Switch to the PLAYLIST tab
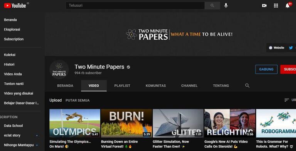The width and height of the screenshot is (296, 151). point(122,86)
